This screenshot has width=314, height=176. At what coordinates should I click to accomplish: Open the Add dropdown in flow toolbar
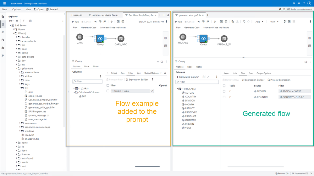click(x=259, y=22)
